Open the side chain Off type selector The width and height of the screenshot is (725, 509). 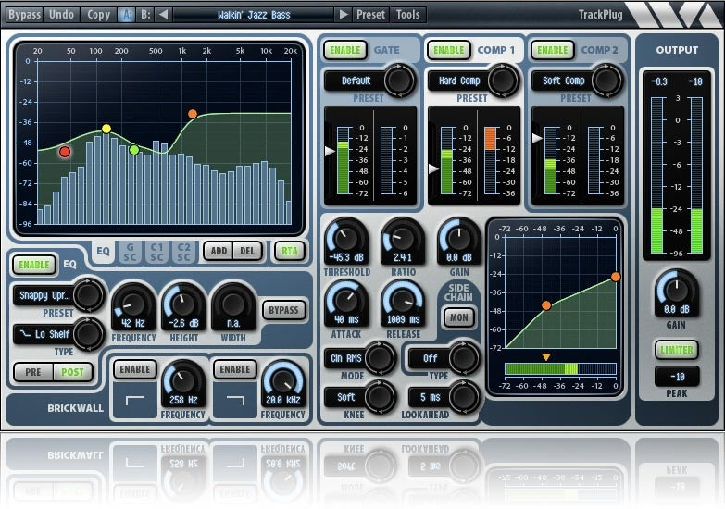430,358
